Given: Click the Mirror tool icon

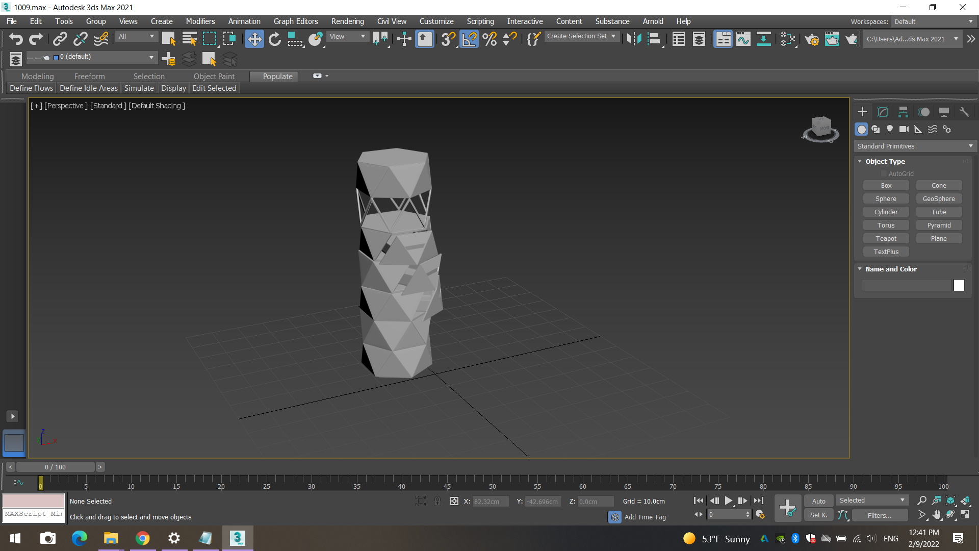Looking at the screenshot, I should tap(634, 39).
